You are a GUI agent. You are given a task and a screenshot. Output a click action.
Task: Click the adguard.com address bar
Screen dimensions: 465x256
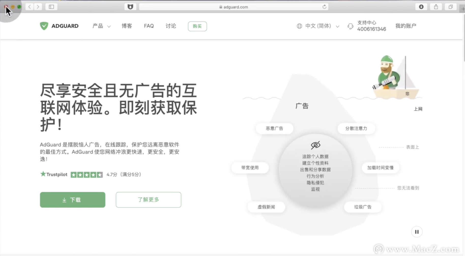234,7
